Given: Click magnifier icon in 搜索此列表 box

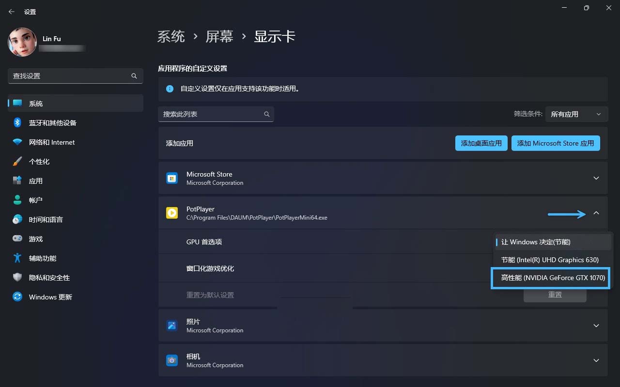Looking at the screenshot, I should click(267, 114).
